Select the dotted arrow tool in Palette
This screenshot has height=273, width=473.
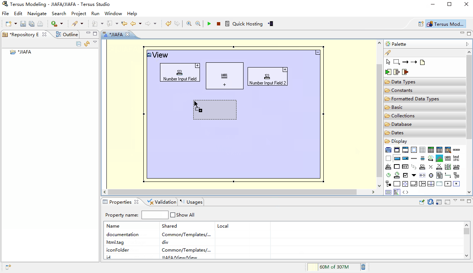(414, 62)
